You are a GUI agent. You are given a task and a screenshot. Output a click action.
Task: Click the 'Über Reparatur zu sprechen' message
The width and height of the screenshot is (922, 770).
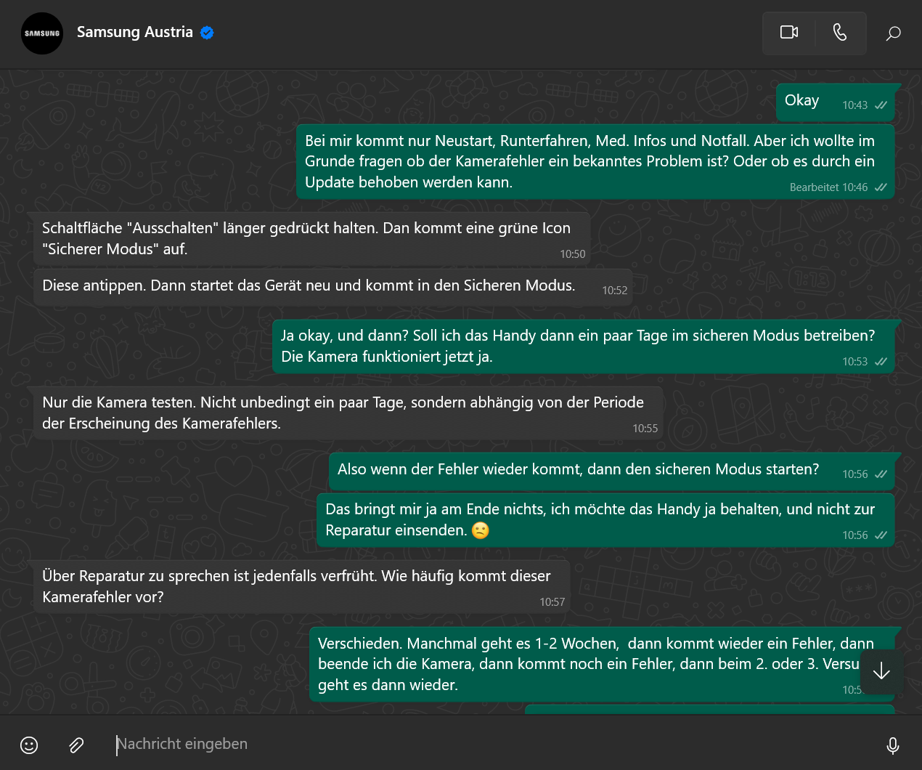[296, 586]
